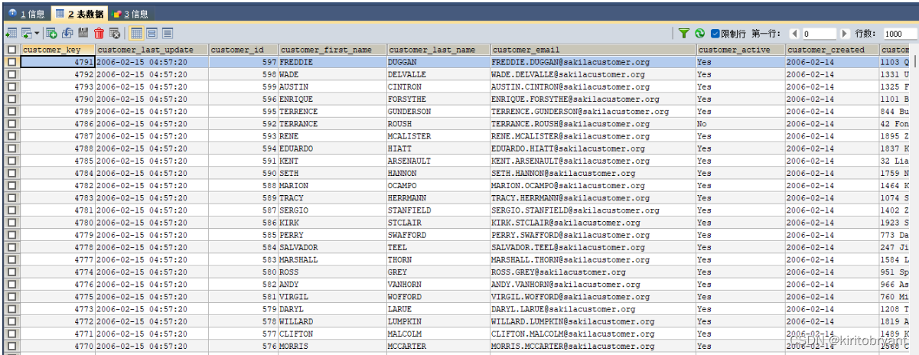Click the customer_id column header
This screenshot has height=355, width=919.
tap(243, 50)
